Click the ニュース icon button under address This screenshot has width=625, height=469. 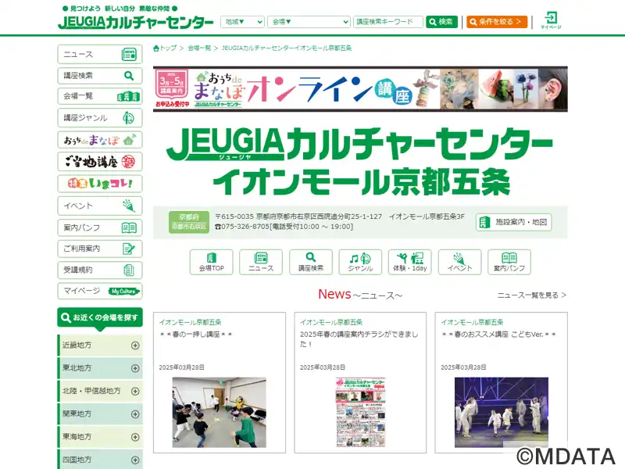point(261,262)
